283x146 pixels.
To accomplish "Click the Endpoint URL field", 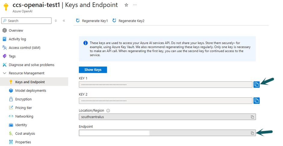I will (167, 133).
